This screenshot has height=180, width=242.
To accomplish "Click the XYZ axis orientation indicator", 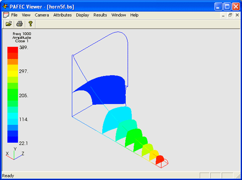I will pyautogui.click(x=15, y=153).
